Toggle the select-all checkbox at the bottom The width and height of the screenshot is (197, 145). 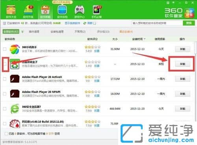pyautogui.click(x=6, y=134)
